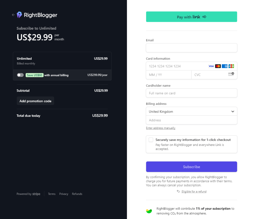Click the card number field
This screenshot has width=257, height=219.
coord(176,66)
